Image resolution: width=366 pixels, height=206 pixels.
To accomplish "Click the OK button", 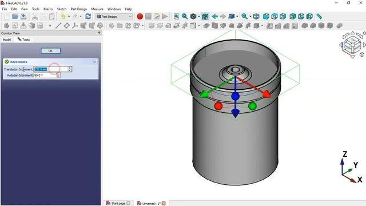I will [50, 51].
